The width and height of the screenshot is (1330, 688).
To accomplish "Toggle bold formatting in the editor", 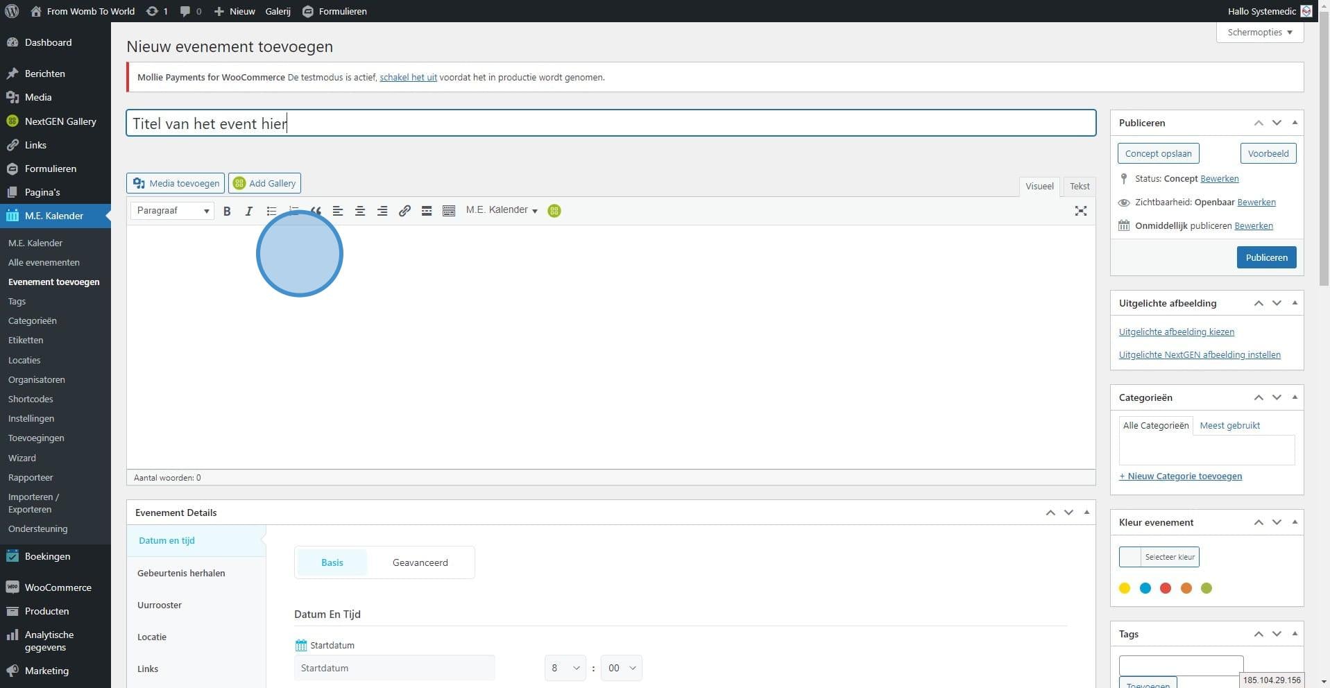I will [x=227, y=211].
